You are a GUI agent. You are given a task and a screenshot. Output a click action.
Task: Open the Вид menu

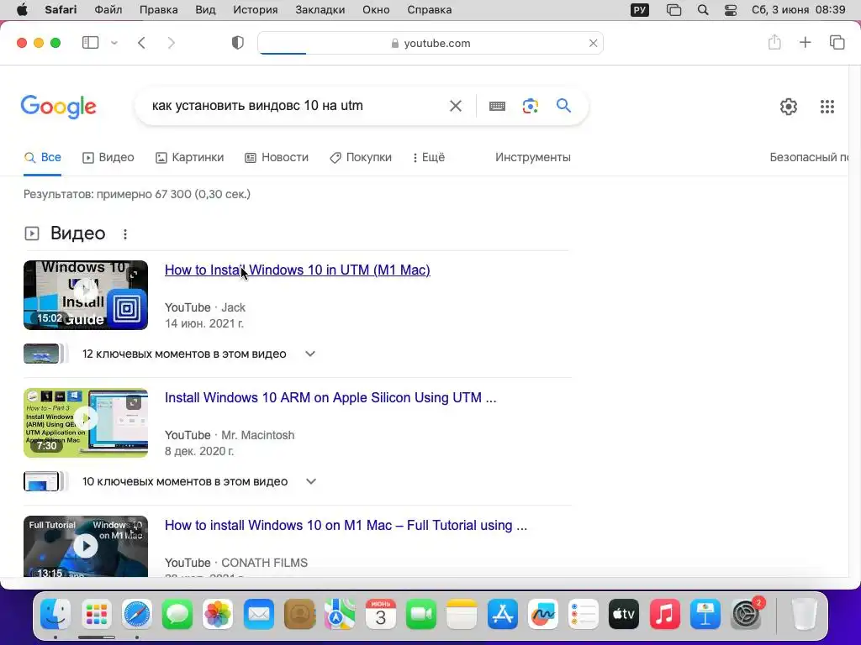(205, 10)
